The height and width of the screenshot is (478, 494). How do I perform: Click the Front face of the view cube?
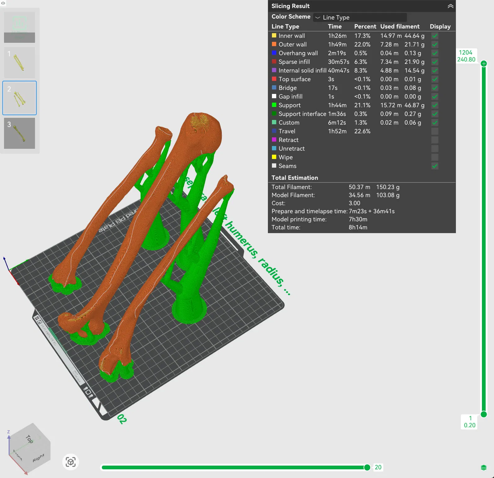[x=18, y=455]
